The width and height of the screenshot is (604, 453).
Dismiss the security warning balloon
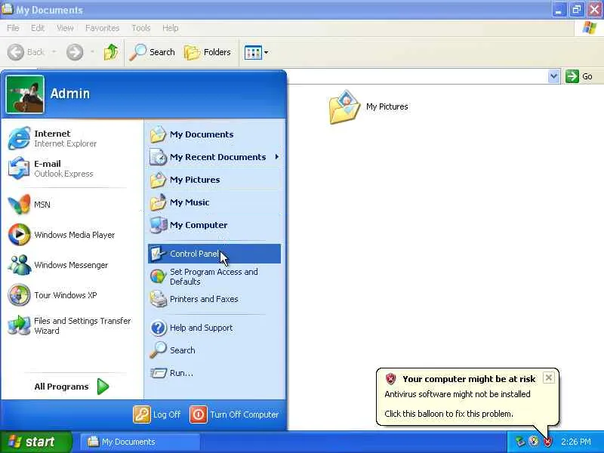(549, 377)
